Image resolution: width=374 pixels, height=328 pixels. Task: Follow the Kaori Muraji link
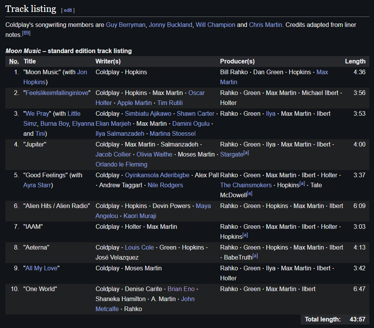[x=140, y=216]
